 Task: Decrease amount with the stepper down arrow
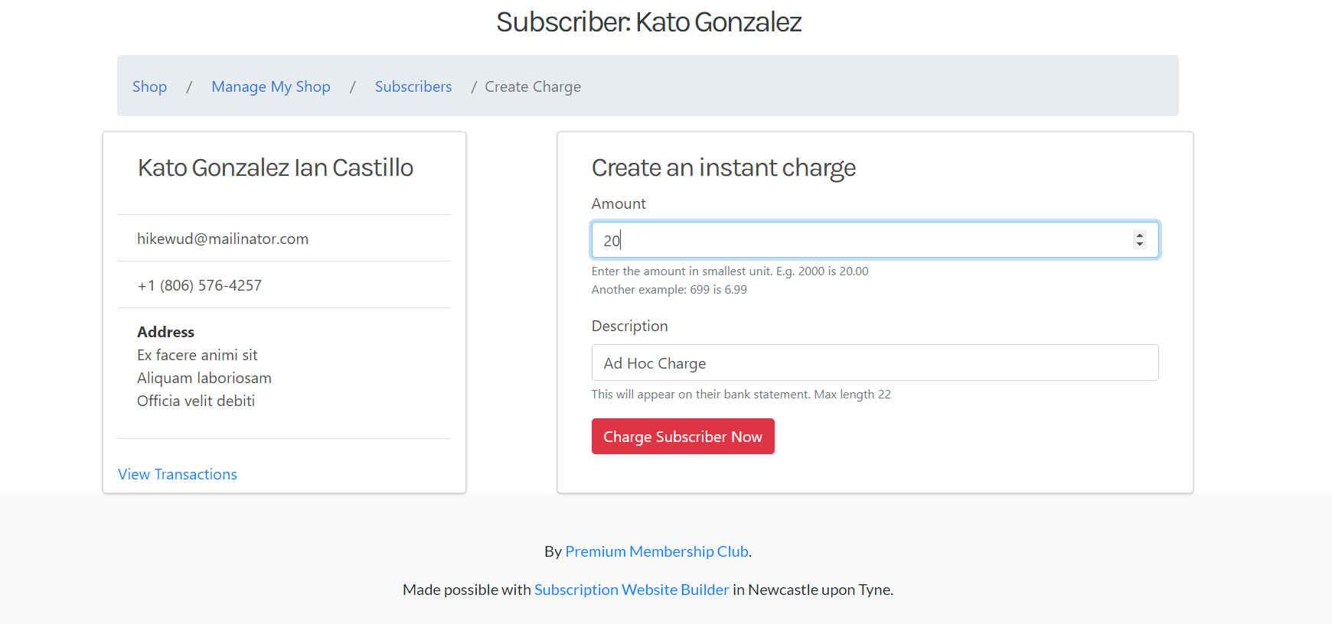pos(1140,244)
